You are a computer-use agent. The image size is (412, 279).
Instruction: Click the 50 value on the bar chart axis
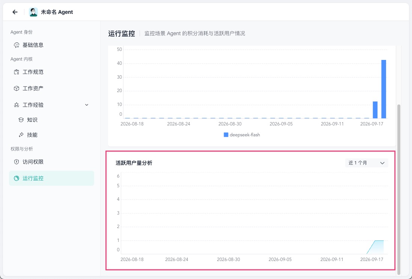(x=120, y=49)
